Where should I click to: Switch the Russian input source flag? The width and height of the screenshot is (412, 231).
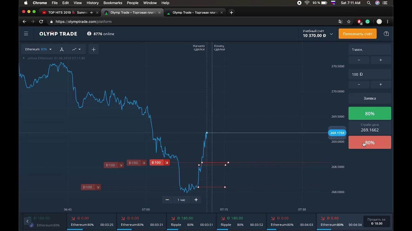coord(333,3)
